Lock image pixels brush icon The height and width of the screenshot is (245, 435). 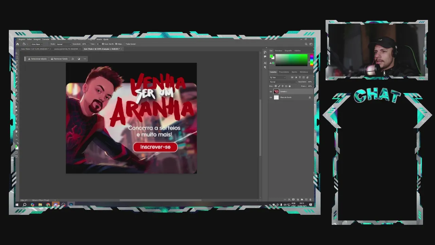[x=279, y=86]
